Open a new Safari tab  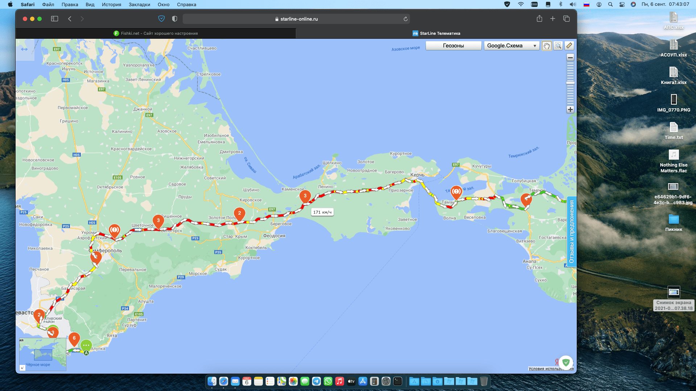point(552,19)
